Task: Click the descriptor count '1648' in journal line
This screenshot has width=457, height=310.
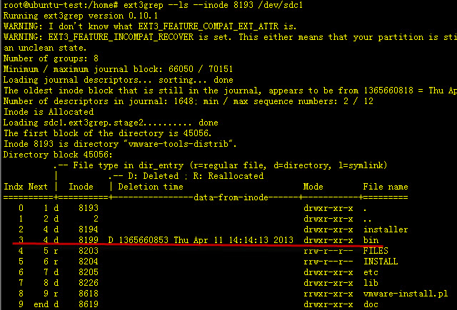Action: click(184, 101)
